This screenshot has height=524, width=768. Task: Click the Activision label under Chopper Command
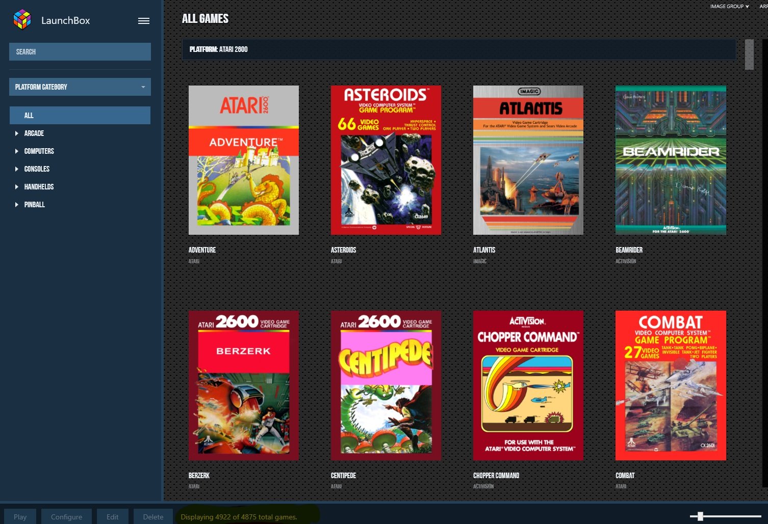coord(483,486)
